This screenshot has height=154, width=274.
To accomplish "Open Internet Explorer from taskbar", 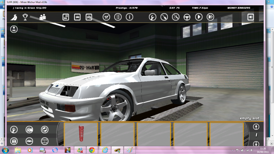I will click(105, 150).
